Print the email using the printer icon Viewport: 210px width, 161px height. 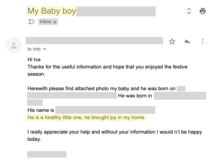(203, 11)
